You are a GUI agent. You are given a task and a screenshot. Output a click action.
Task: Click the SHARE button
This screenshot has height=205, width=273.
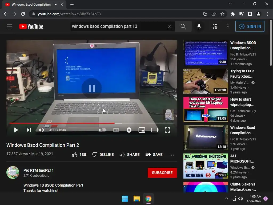coord(130,155)
